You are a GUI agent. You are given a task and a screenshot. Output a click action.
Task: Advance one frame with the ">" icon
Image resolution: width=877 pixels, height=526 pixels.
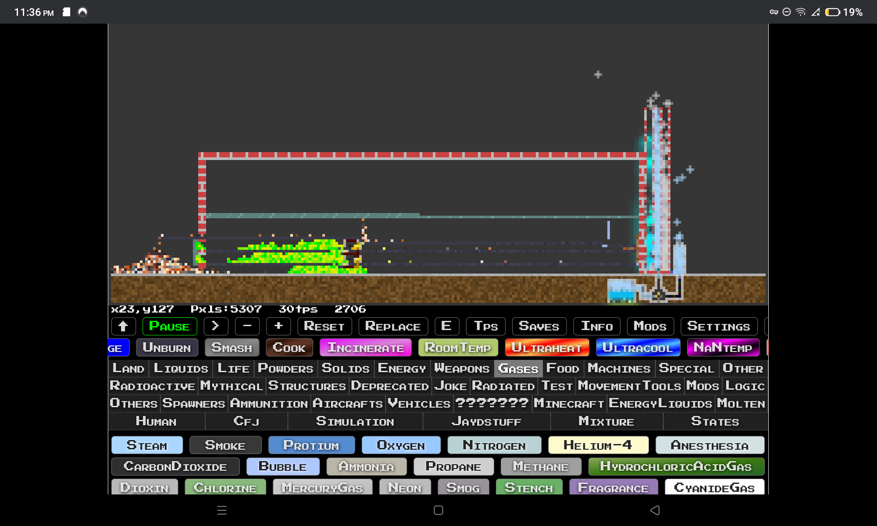point(215,326)
